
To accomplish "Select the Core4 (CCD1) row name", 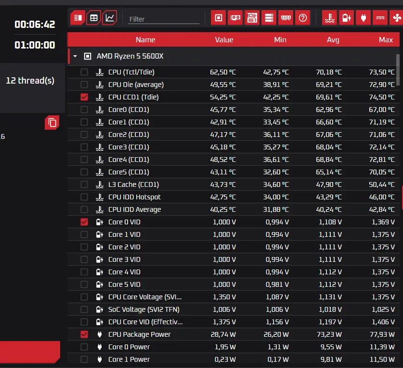I will coord(129,159).
